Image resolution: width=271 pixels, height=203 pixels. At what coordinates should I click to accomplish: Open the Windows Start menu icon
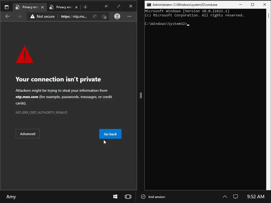[x=115, y=197]
